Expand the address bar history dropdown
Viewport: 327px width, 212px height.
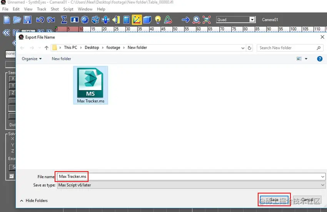(x=243, y=48)
